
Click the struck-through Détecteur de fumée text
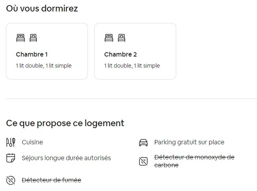(51, 180)
